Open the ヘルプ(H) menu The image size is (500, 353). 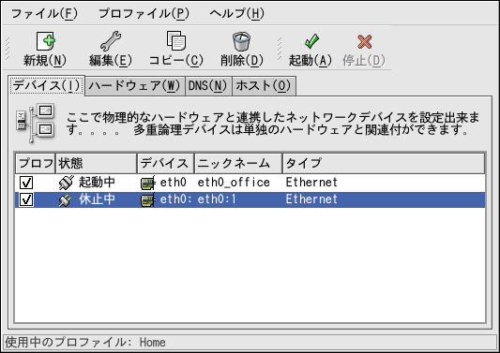pos(237,13)
